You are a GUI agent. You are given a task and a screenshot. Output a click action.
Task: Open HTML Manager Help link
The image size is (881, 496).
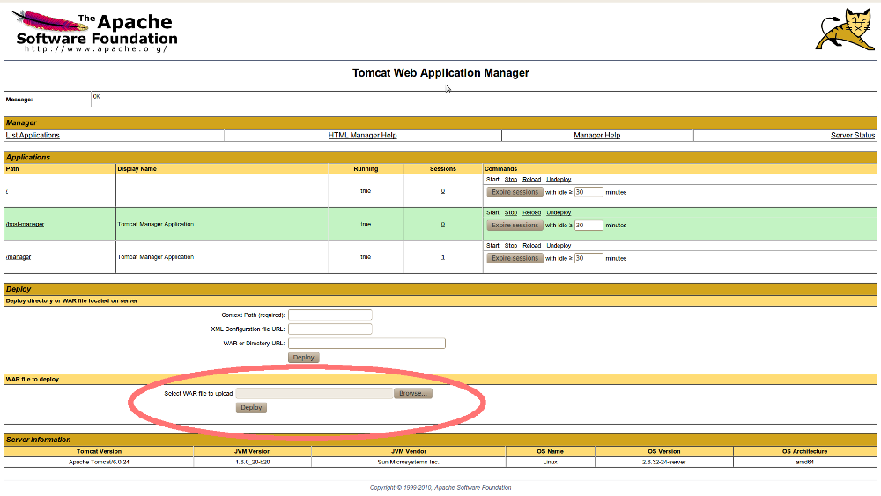(x=362, y=136)
